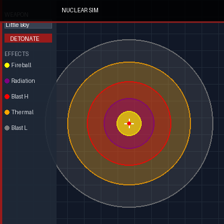This screenshot has height=224, width=224.
Task: Select the Blast L effect label
Action: pos(19,128)
